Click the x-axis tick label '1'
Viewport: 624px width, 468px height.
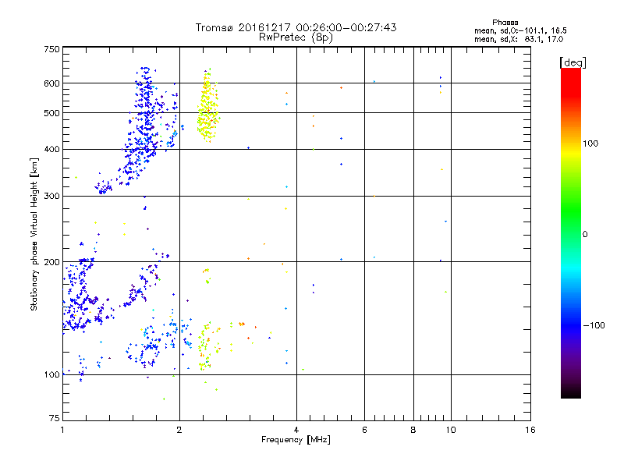point(62,430)
